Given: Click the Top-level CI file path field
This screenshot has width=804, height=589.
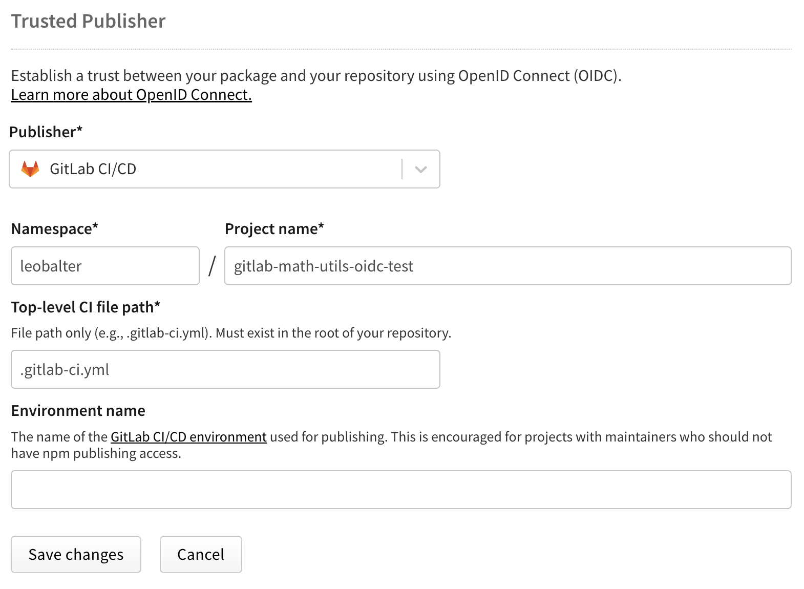Looking at the screenshot, I should point(225,369).
